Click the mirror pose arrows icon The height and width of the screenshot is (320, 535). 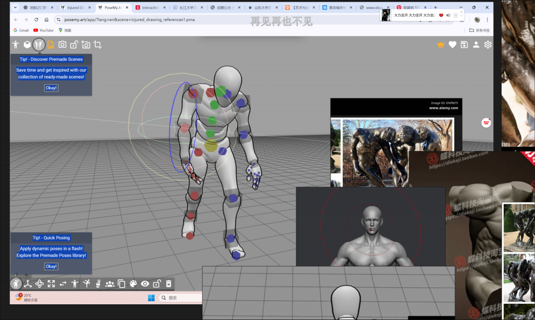coord(63,283)
